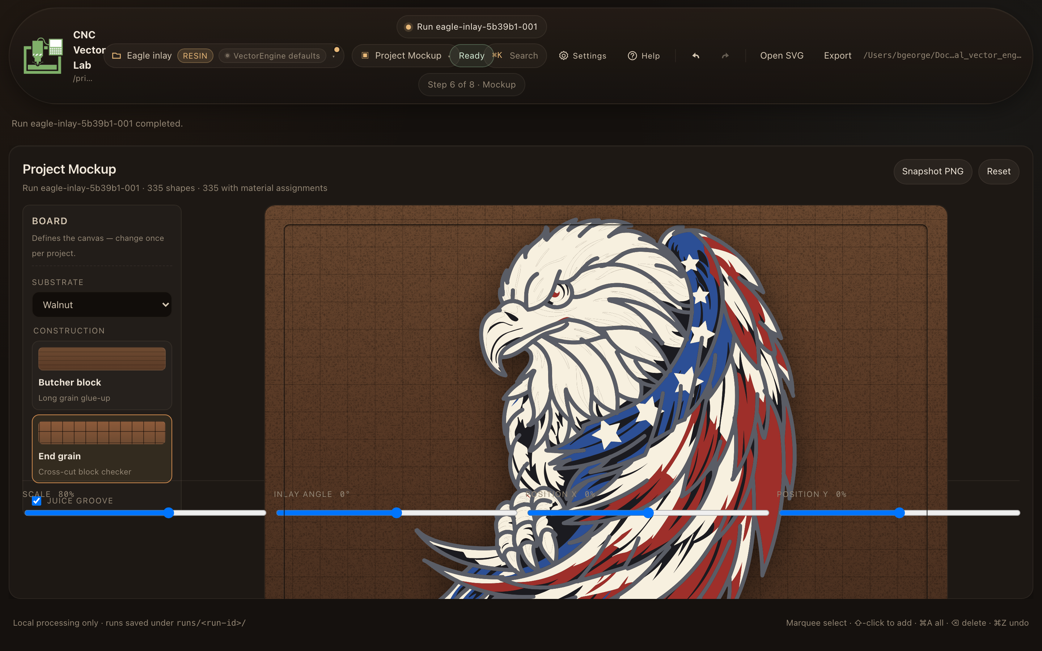Click the Butcher block wood preview thumbnail
The image size is (1042, 651).
102,358
